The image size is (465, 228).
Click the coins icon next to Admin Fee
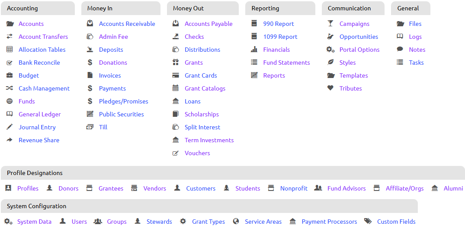point(90,37)
